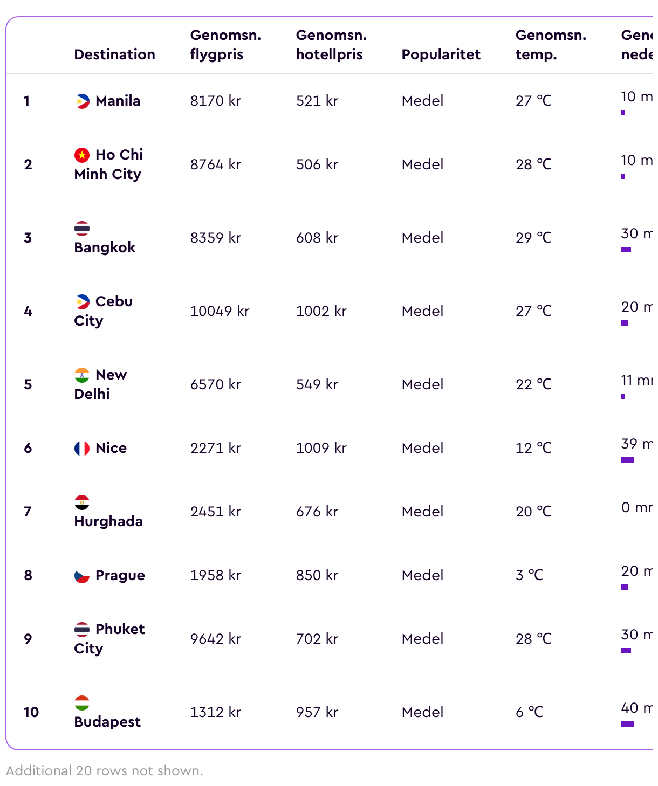Click the Genomsn. temp. column header
The height and width of the screenshot is (786, 658).
point(551,45)
